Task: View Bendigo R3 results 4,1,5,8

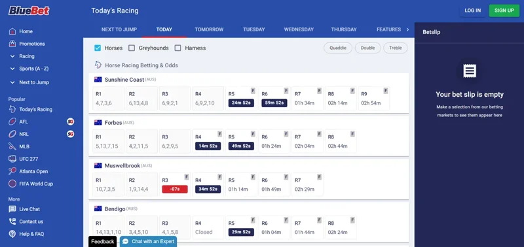Action: pyautogui.click(x=175, y=227)
